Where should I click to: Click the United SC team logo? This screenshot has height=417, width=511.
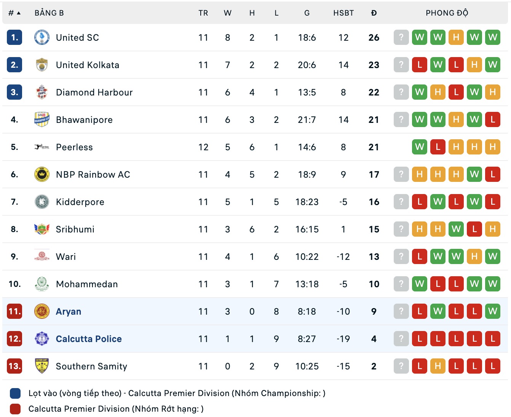[x=42, y=37]
